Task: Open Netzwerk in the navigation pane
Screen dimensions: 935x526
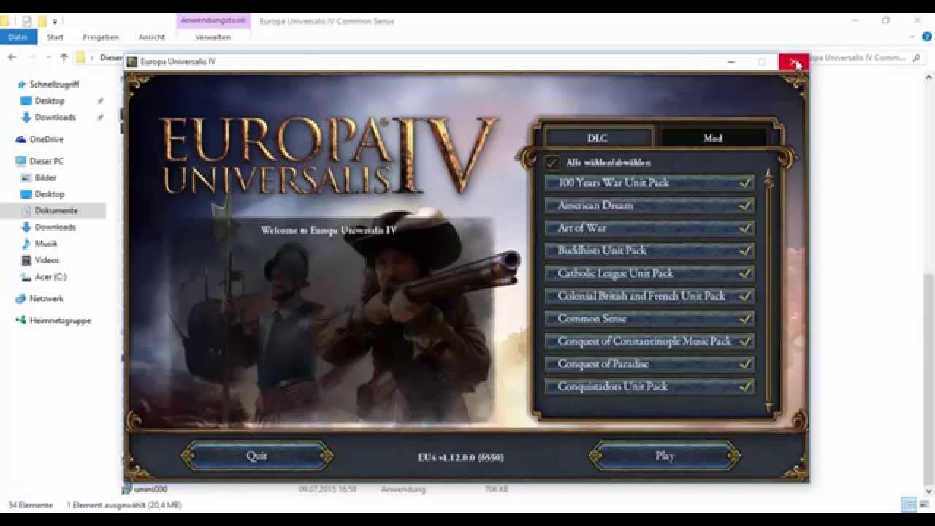Action: (x=46, y=299)
